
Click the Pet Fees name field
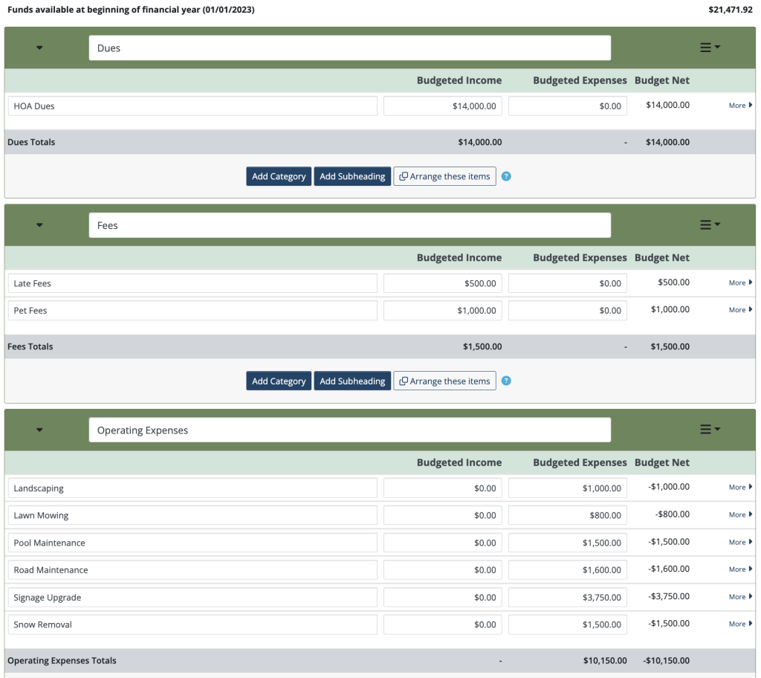193,310
